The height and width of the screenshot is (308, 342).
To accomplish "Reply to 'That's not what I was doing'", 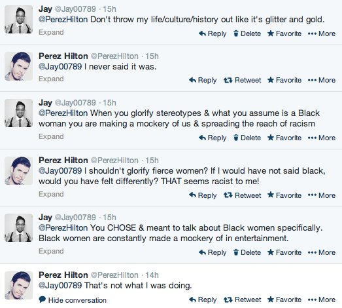I will click(203, 299).
